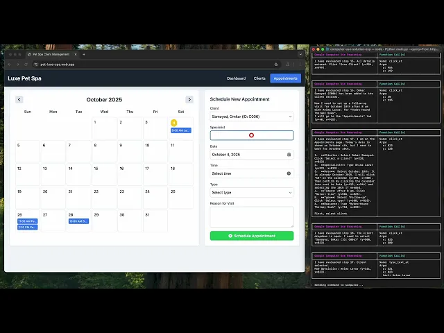This screenshot has width=444, height=333.
Task: Go to previous month in calendar
Action: (x=19, y=99)
